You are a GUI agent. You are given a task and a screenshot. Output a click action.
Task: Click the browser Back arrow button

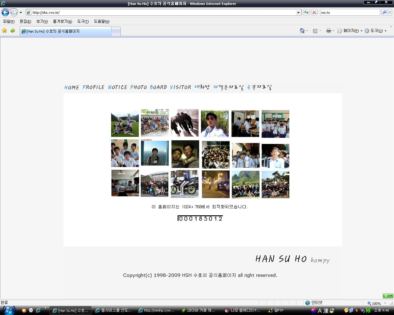[x=5, y=13]
